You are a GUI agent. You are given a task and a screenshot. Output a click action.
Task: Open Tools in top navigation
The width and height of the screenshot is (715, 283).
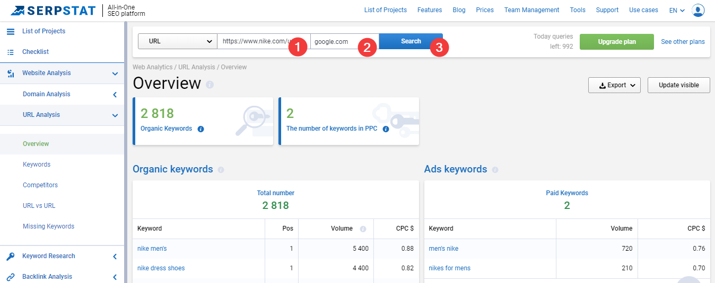click(x=578, y=10)
